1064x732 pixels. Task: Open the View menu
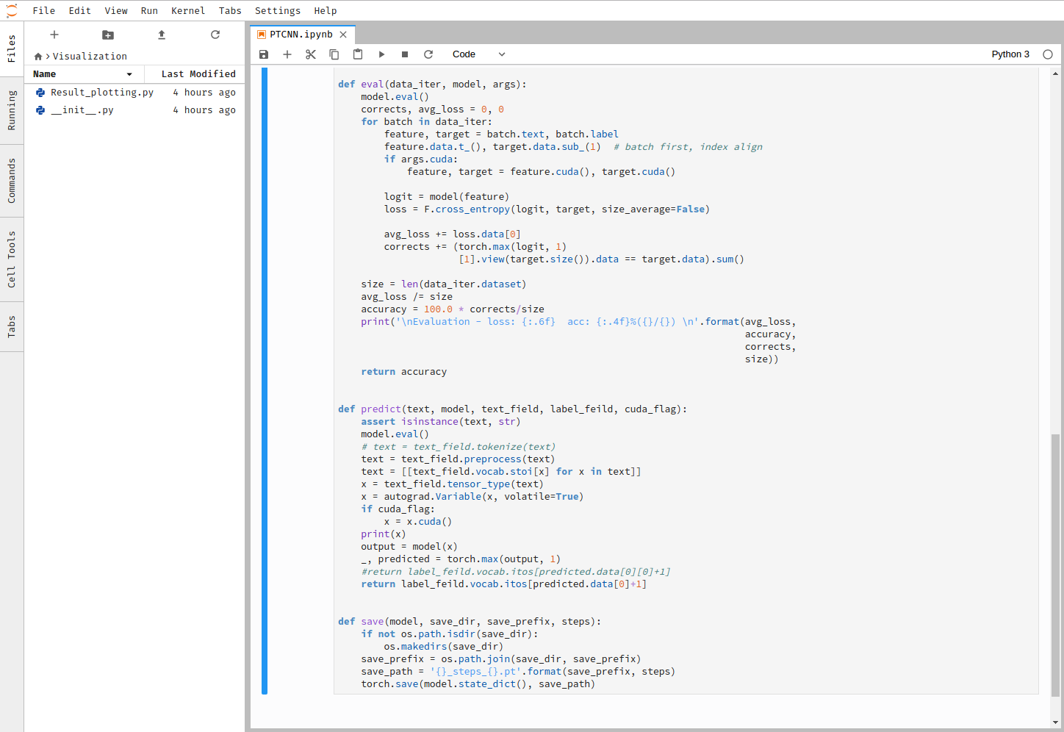click(116, 11)
